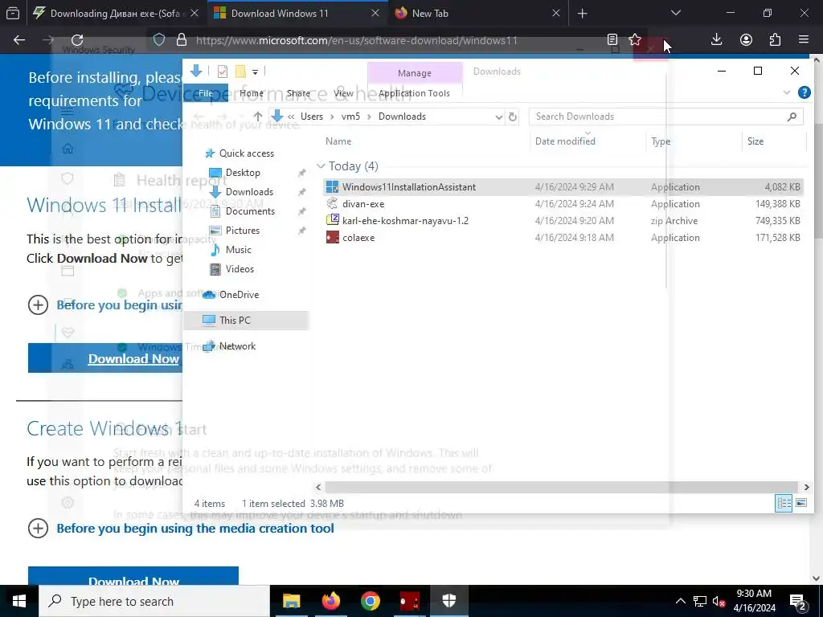The width and height of the screenshot is (823, 617).
Task: Open Explorer's File menu
Action: coord(206,93)
